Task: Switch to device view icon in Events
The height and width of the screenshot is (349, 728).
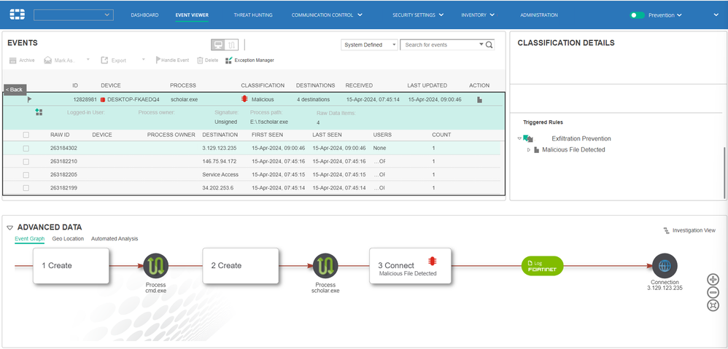Action: coord(218,44)
